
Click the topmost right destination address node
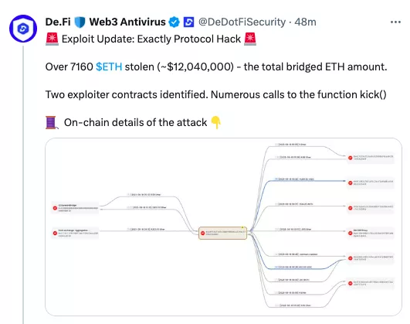pos(371,158)
